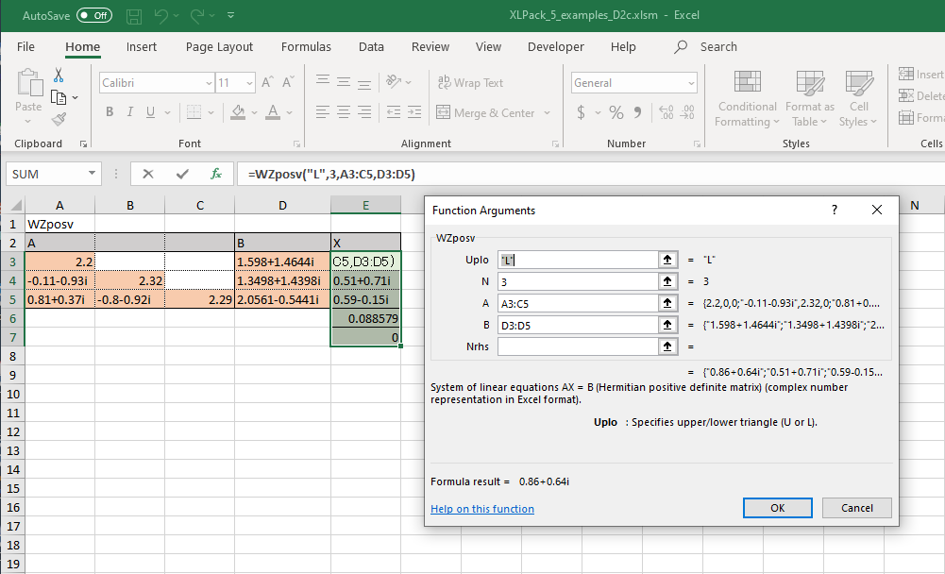Viewport: 945px width, 574px height.
Task: Click range selector arrow for Nrhs field
Action: point(667,346)
